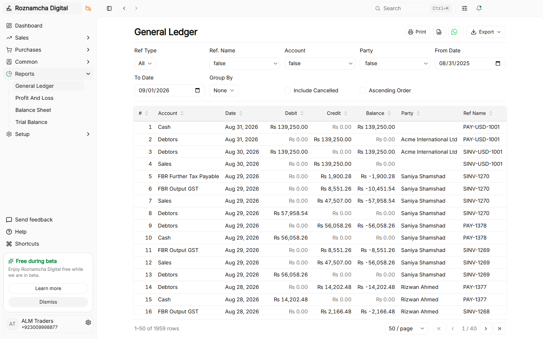Go to first page of results
The width and height of the screenshot is (543, 339).
(439, 328)
